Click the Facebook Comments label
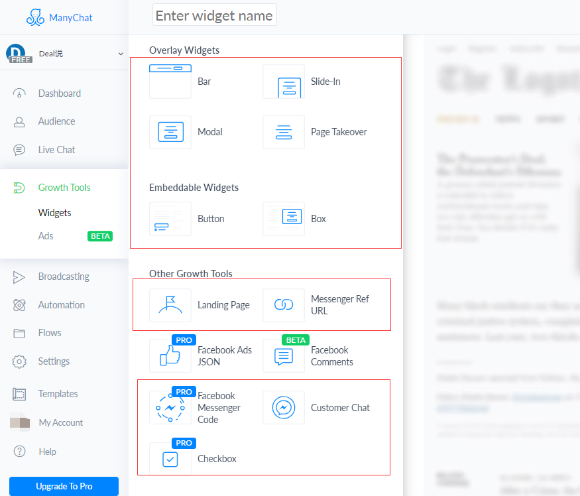The height and width of the screenshot is (496, 580). click(332, 356)
